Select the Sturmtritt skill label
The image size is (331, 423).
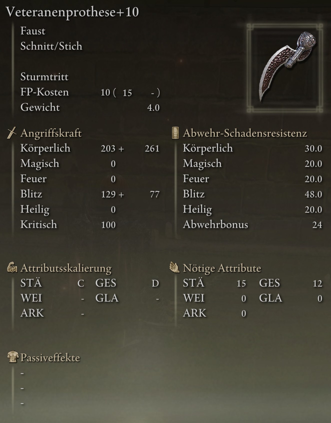coord(44,77)
